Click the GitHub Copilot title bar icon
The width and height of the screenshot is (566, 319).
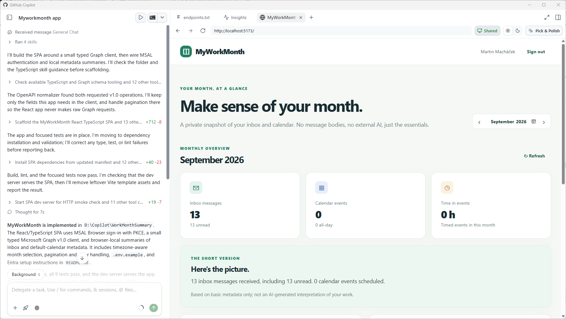[5, 5]
